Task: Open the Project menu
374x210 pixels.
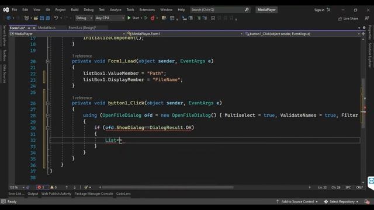Action: pos(60,10)
